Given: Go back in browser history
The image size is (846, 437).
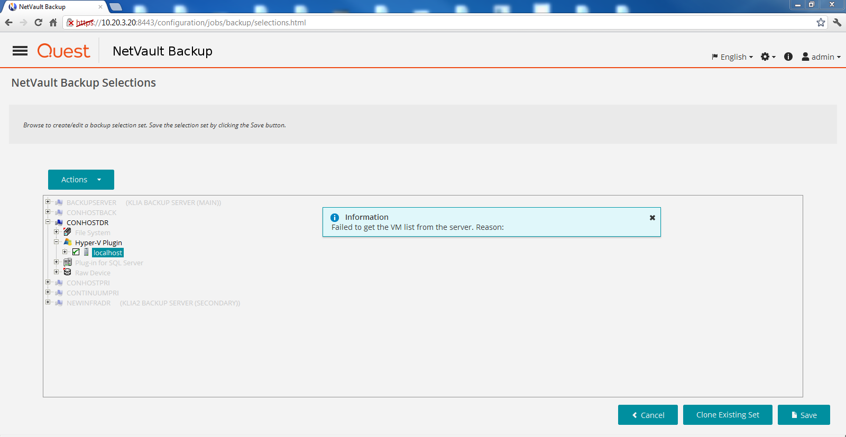Looking at the screenshot, I should pos(8,22).
